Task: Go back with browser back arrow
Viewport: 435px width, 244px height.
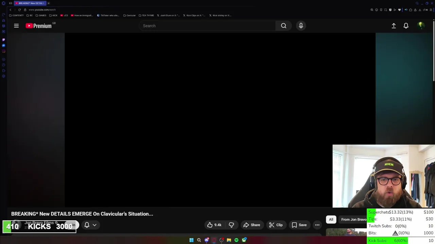Action: pos(11,10)
